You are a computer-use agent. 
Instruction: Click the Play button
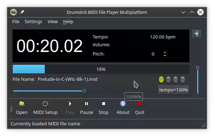[x=70, y=108]
